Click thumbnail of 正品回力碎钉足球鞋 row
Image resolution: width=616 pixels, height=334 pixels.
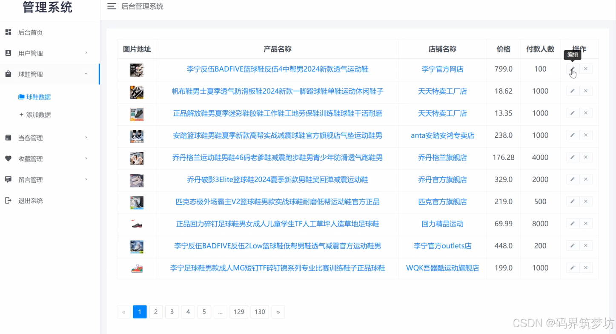137,225
